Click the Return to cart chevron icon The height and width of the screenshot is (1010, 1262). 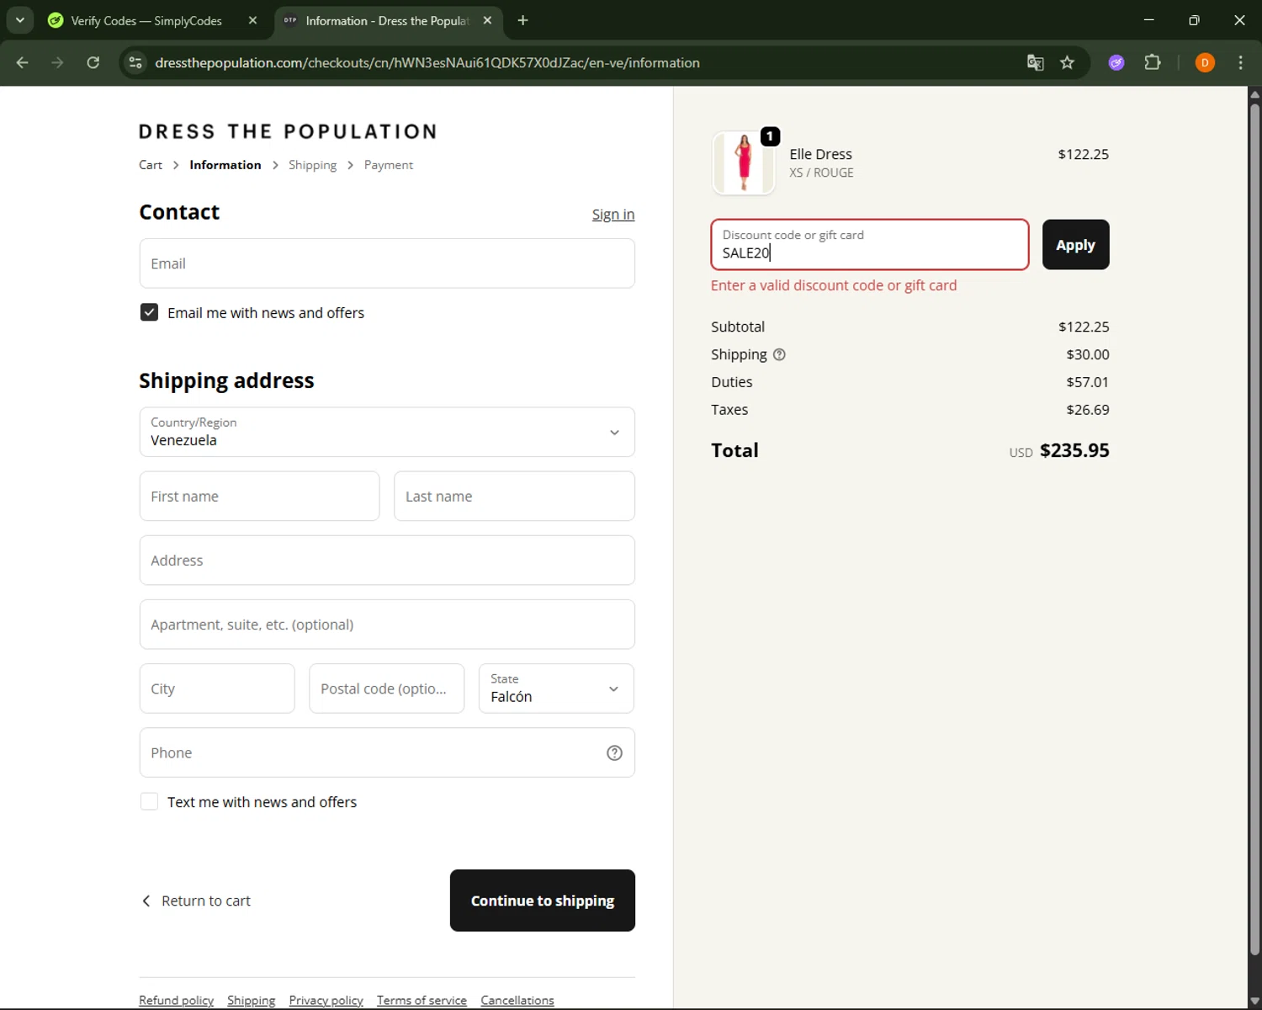click(x=146, y=901)
